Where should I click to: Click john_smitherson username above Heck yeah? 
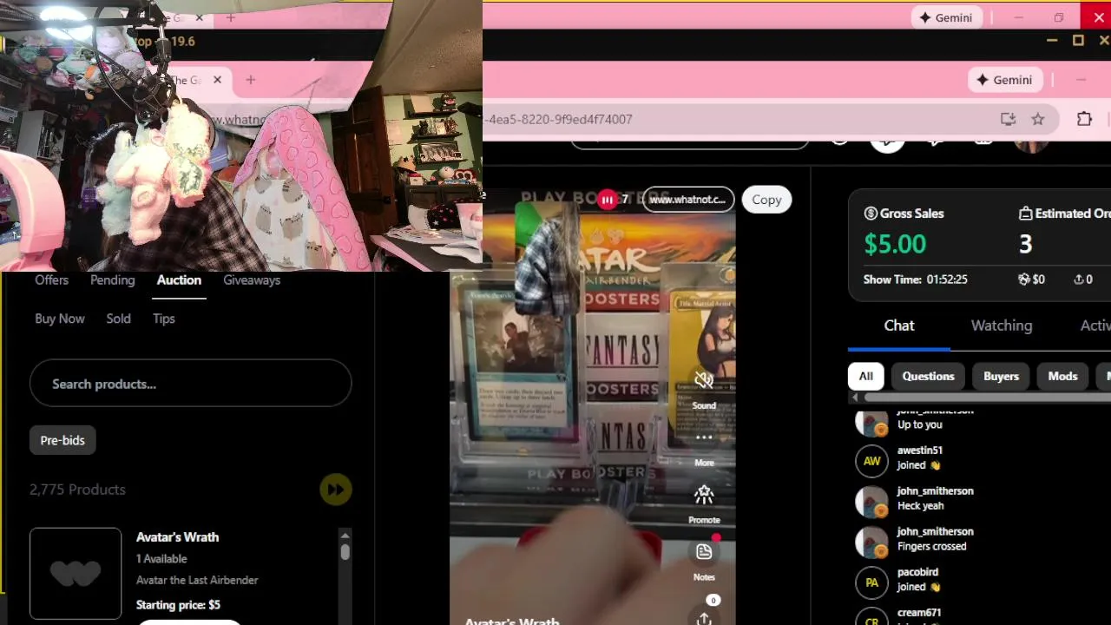click(935, 490)
